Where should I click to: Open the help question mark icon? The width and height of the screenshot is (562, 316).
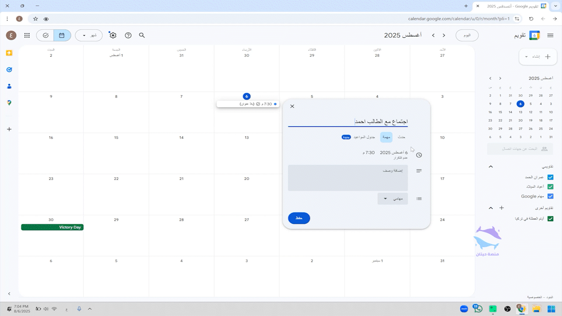pos(128,36)
